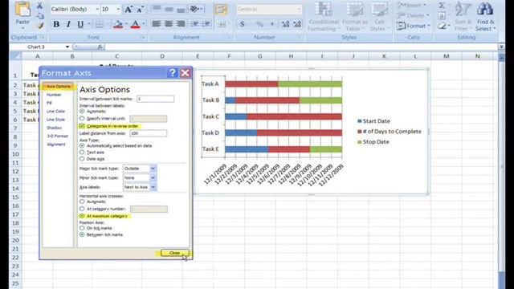Screen dimensions: 514x289
Task: Select Automatically select based on data radio
Action: point(82,146)
